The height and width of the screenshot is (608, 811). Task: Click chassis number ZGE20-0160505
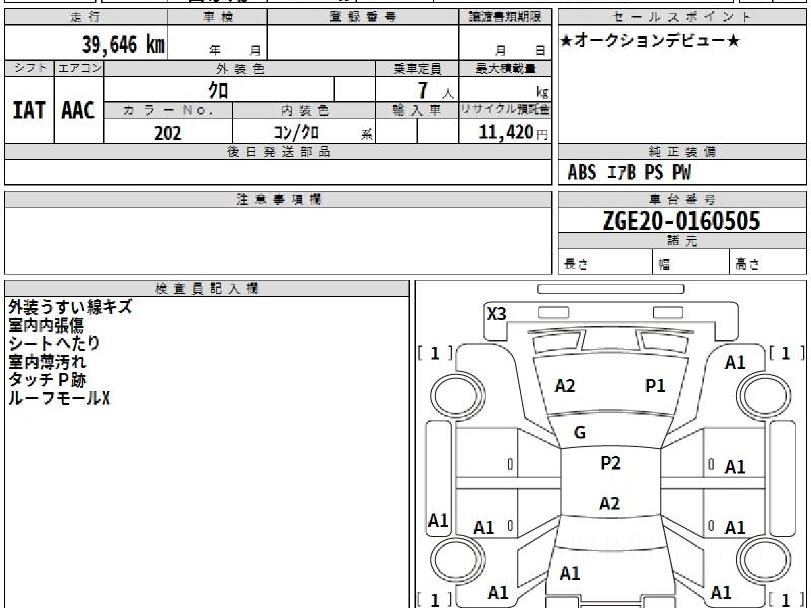coord(681,220)
